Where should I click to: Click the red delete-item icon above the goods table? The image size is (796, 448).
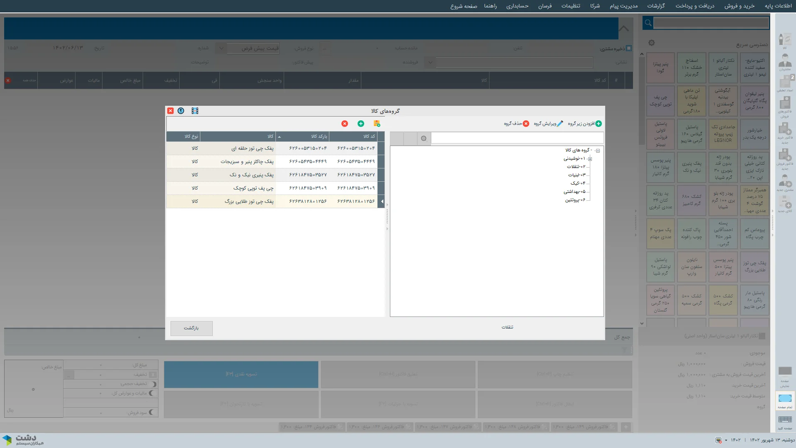345,124
